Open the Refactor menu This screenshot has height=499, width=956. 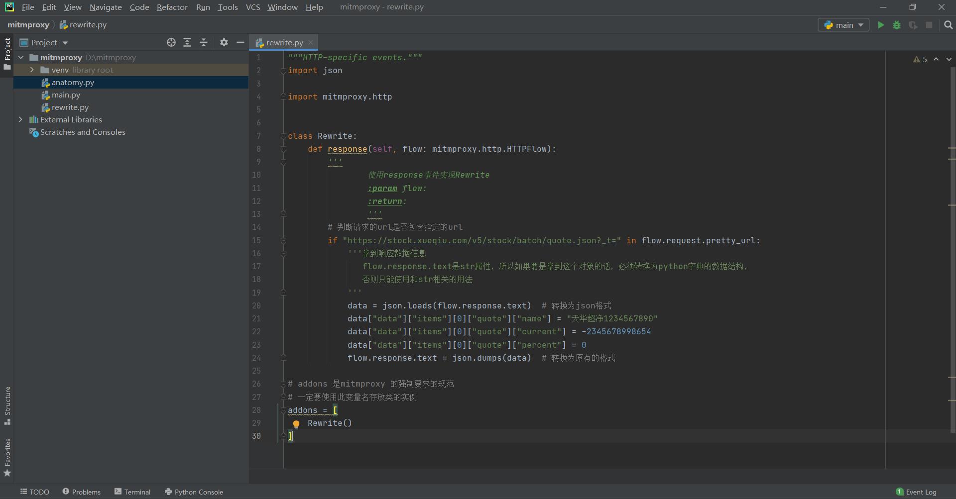tap(172, 7)
